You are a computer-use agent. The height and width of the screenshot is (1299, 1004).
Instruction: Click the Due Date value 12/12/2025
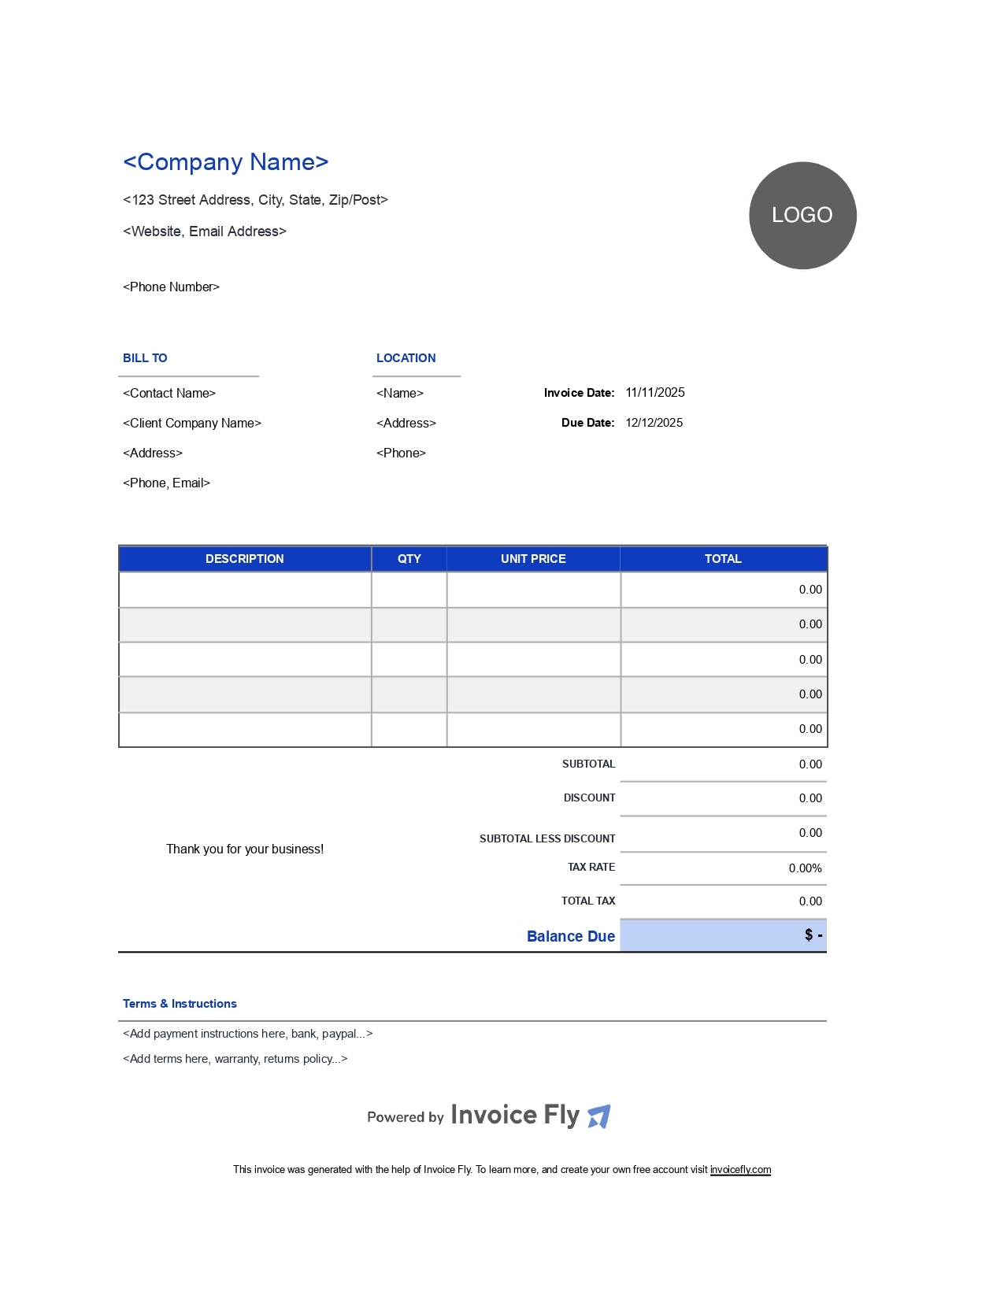coord(654,423)
